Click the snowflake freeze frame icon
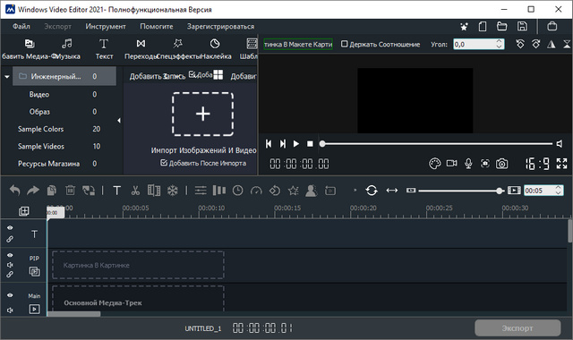The height and width of the screenshot is (340, 573). coord(173,191)
